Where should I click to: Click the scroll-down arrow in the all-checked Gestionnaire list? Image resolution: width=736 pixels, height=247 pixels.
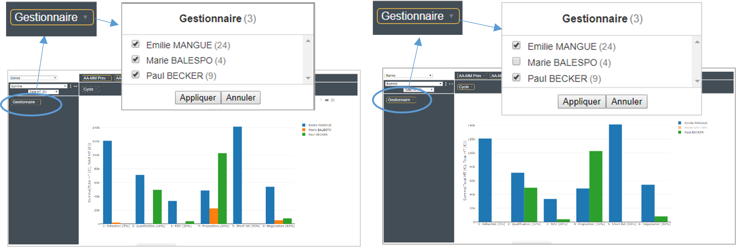(x=308, y=78)
